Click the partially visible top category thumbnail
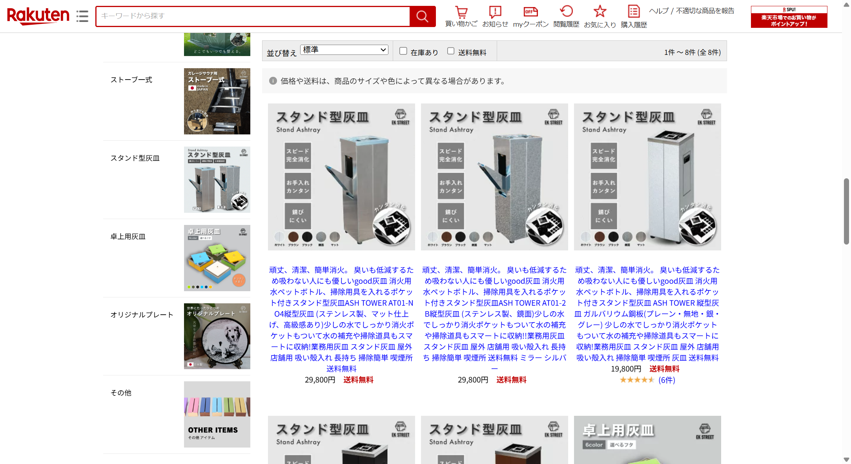Image resolution: width=851 pixels, height=464 pixels. pos(217,44)
